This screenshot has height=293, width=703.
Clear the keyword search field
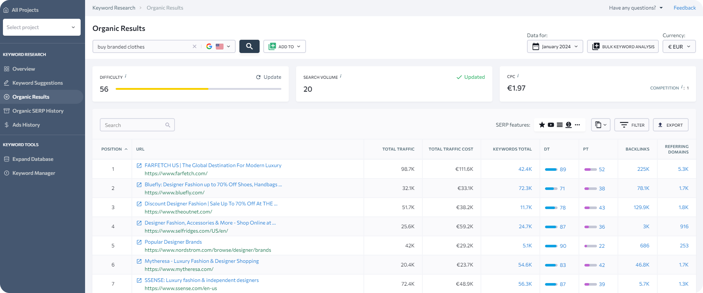point(194,46)
